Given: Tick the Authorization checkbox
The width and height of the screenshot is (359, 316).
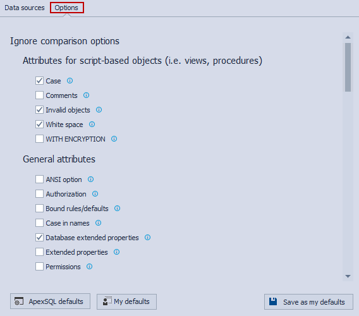Looking at the screenshot, I should (x=39, y=194).
